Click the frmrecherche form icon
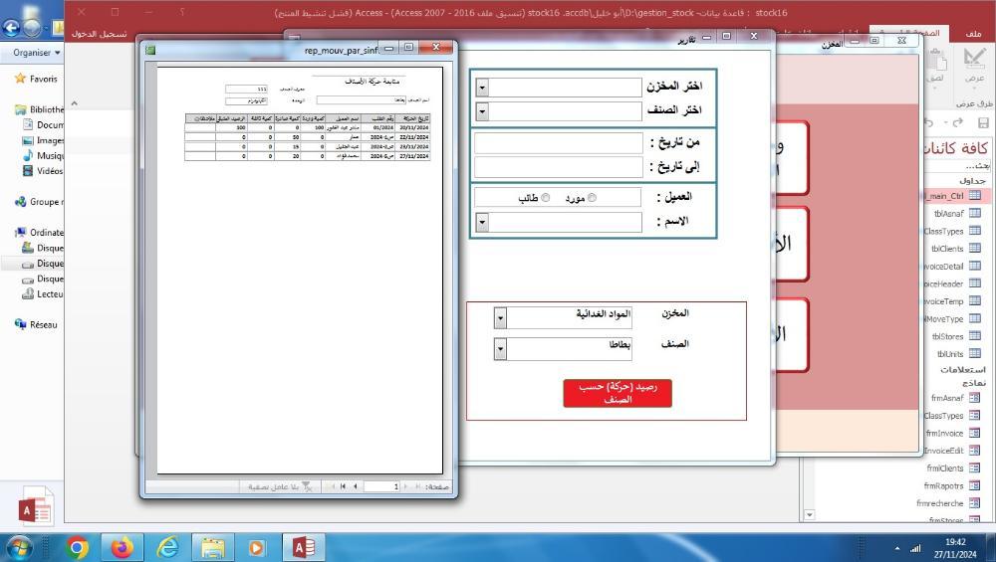This screenshot has width=996, height=562. [x=974, y=503]
